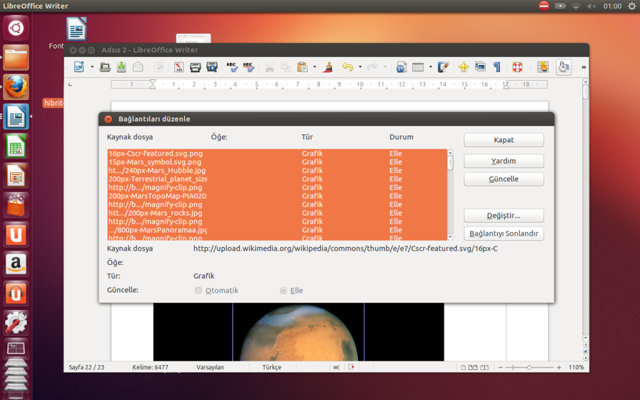Click the links list scrollbar thumb

coord(450,162)
